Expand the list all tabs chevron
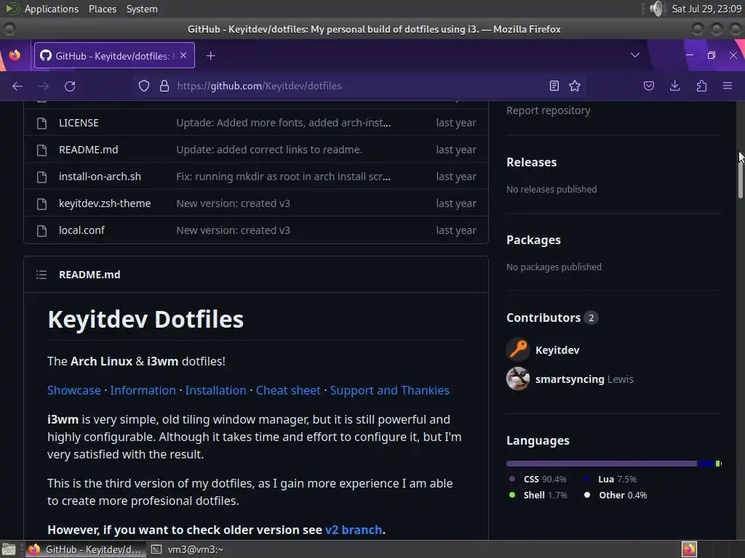 pos(634,55)
